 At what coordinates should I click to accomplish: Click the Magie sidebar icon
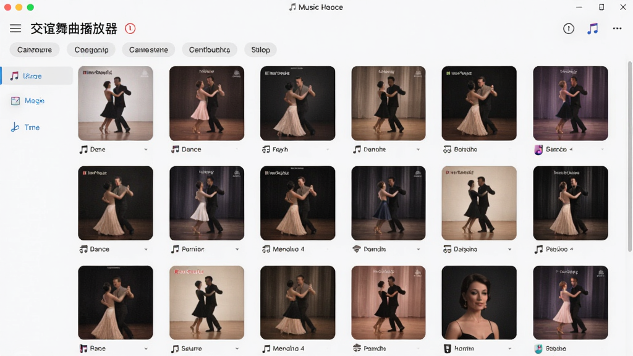point(15,101)
